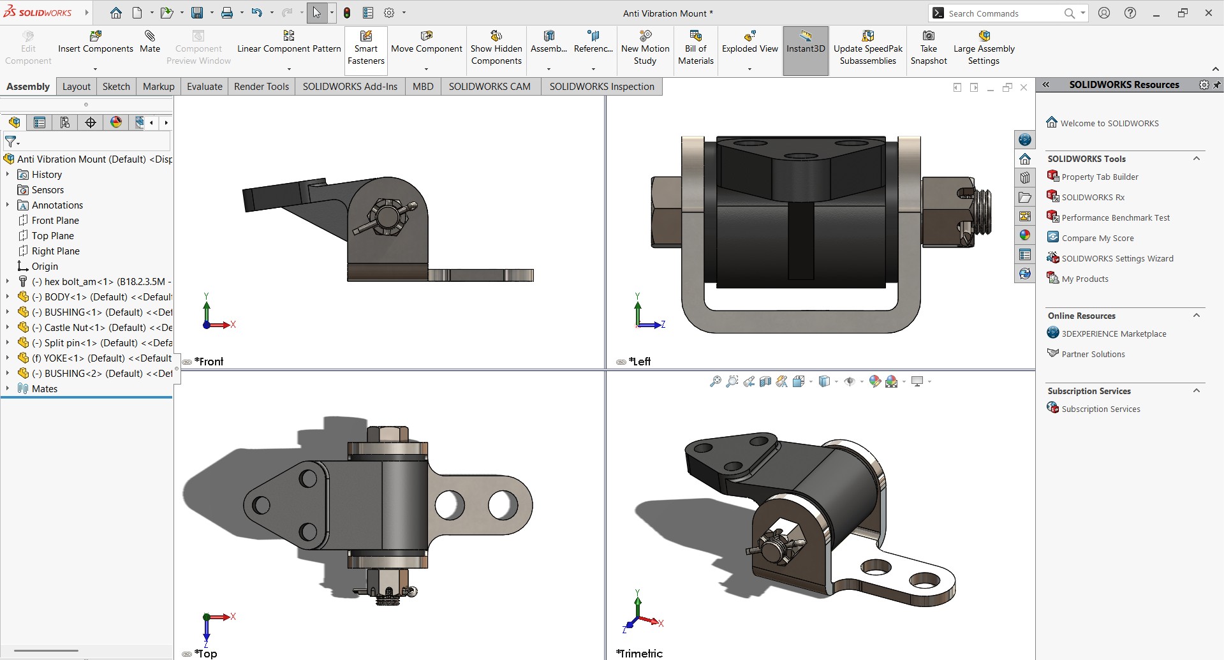Viewport: 1224px width, 660px height.
Task: Open Appearances task pane tab
Action: 1024,235
